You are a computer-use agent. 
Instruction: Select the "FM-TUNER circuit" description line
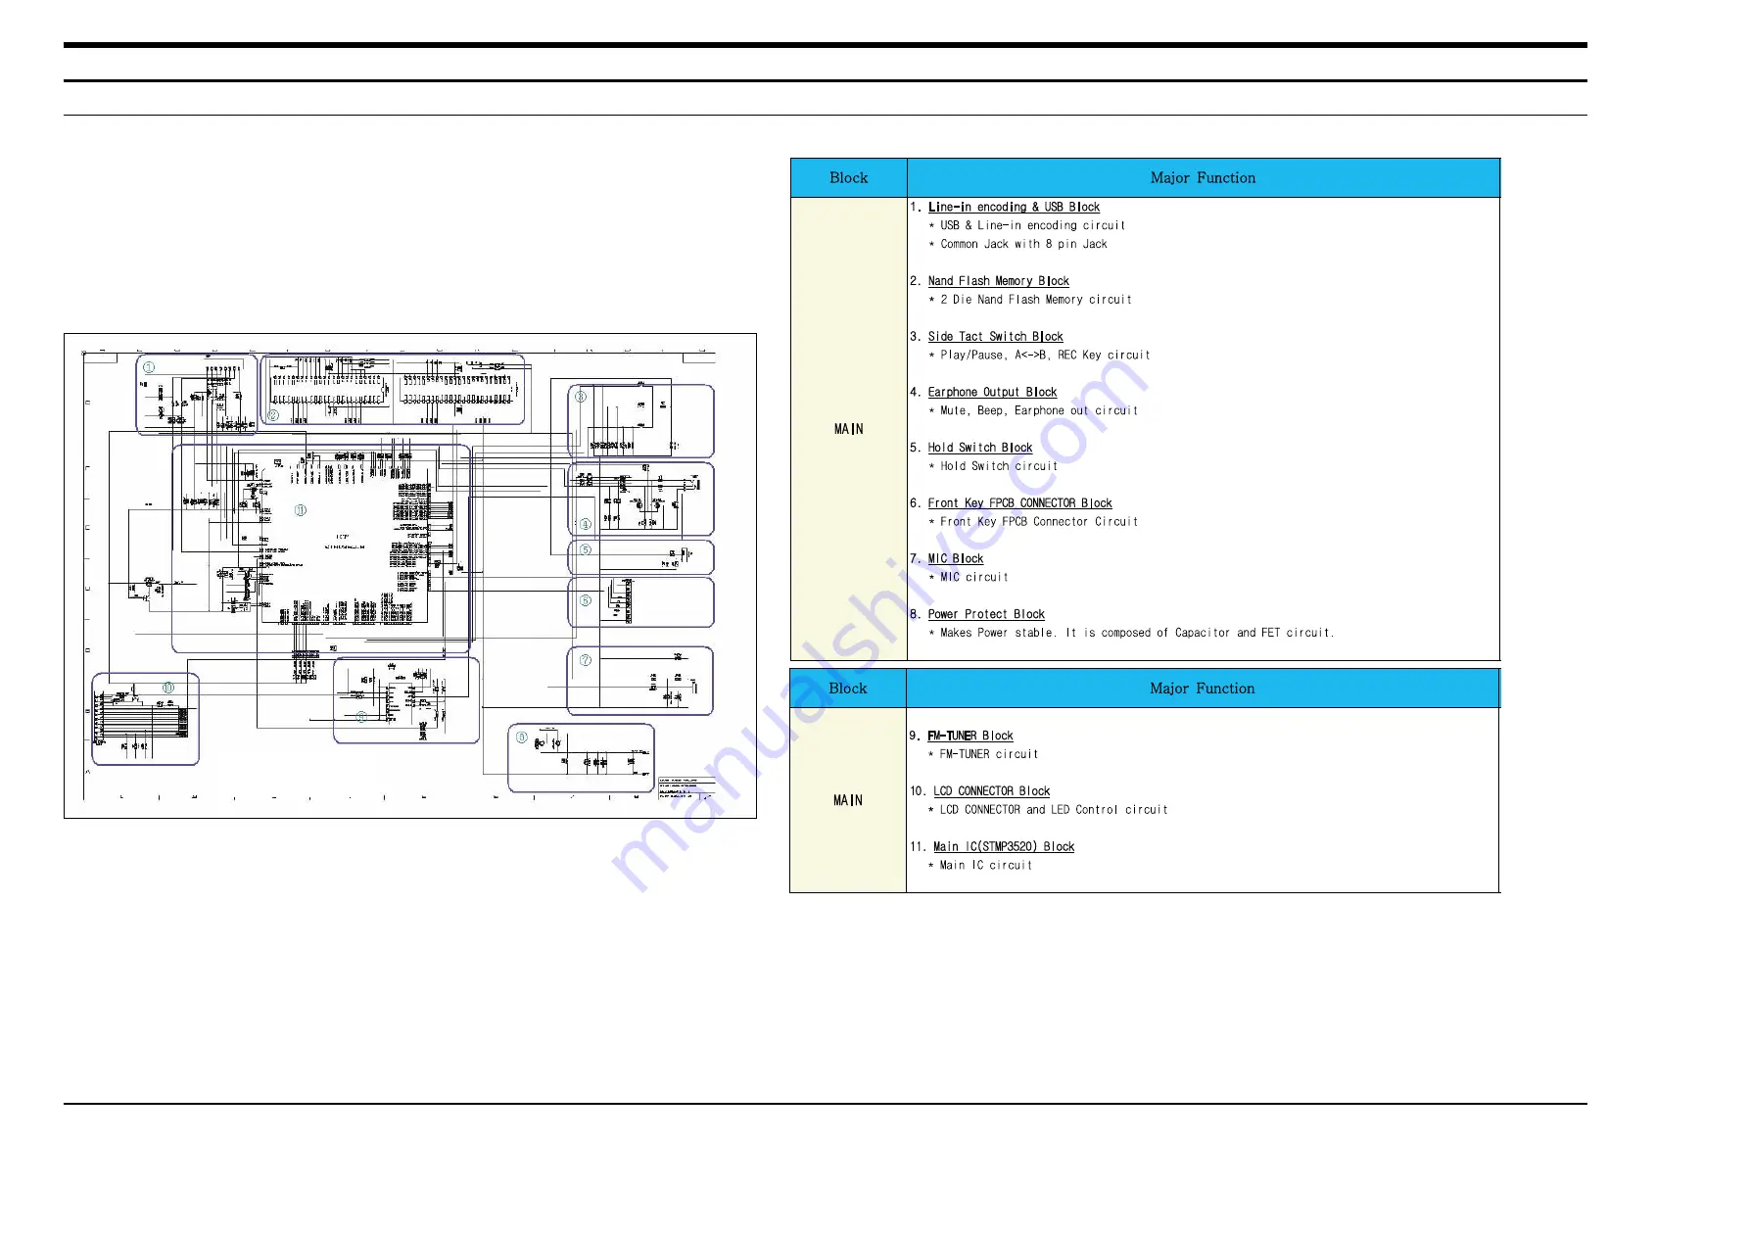(x=989, y=754)
